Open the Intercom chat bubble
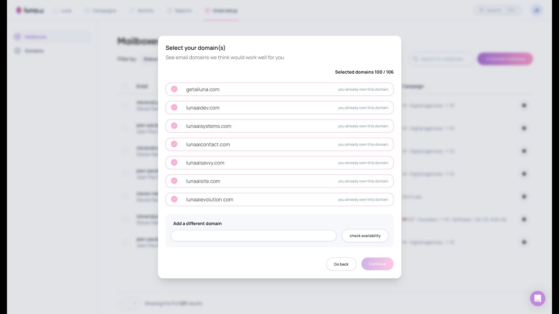Screen dimensions: 559x314 click(538, 298)
